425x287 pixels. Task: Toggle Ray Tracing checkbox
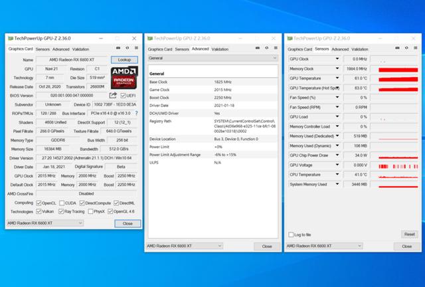(61, 211)
